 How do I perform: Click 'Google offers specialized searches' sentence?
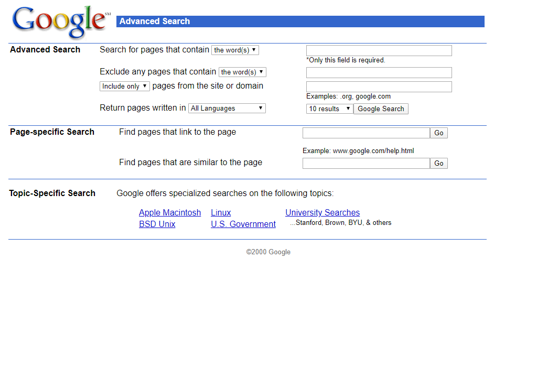[225, 193]
